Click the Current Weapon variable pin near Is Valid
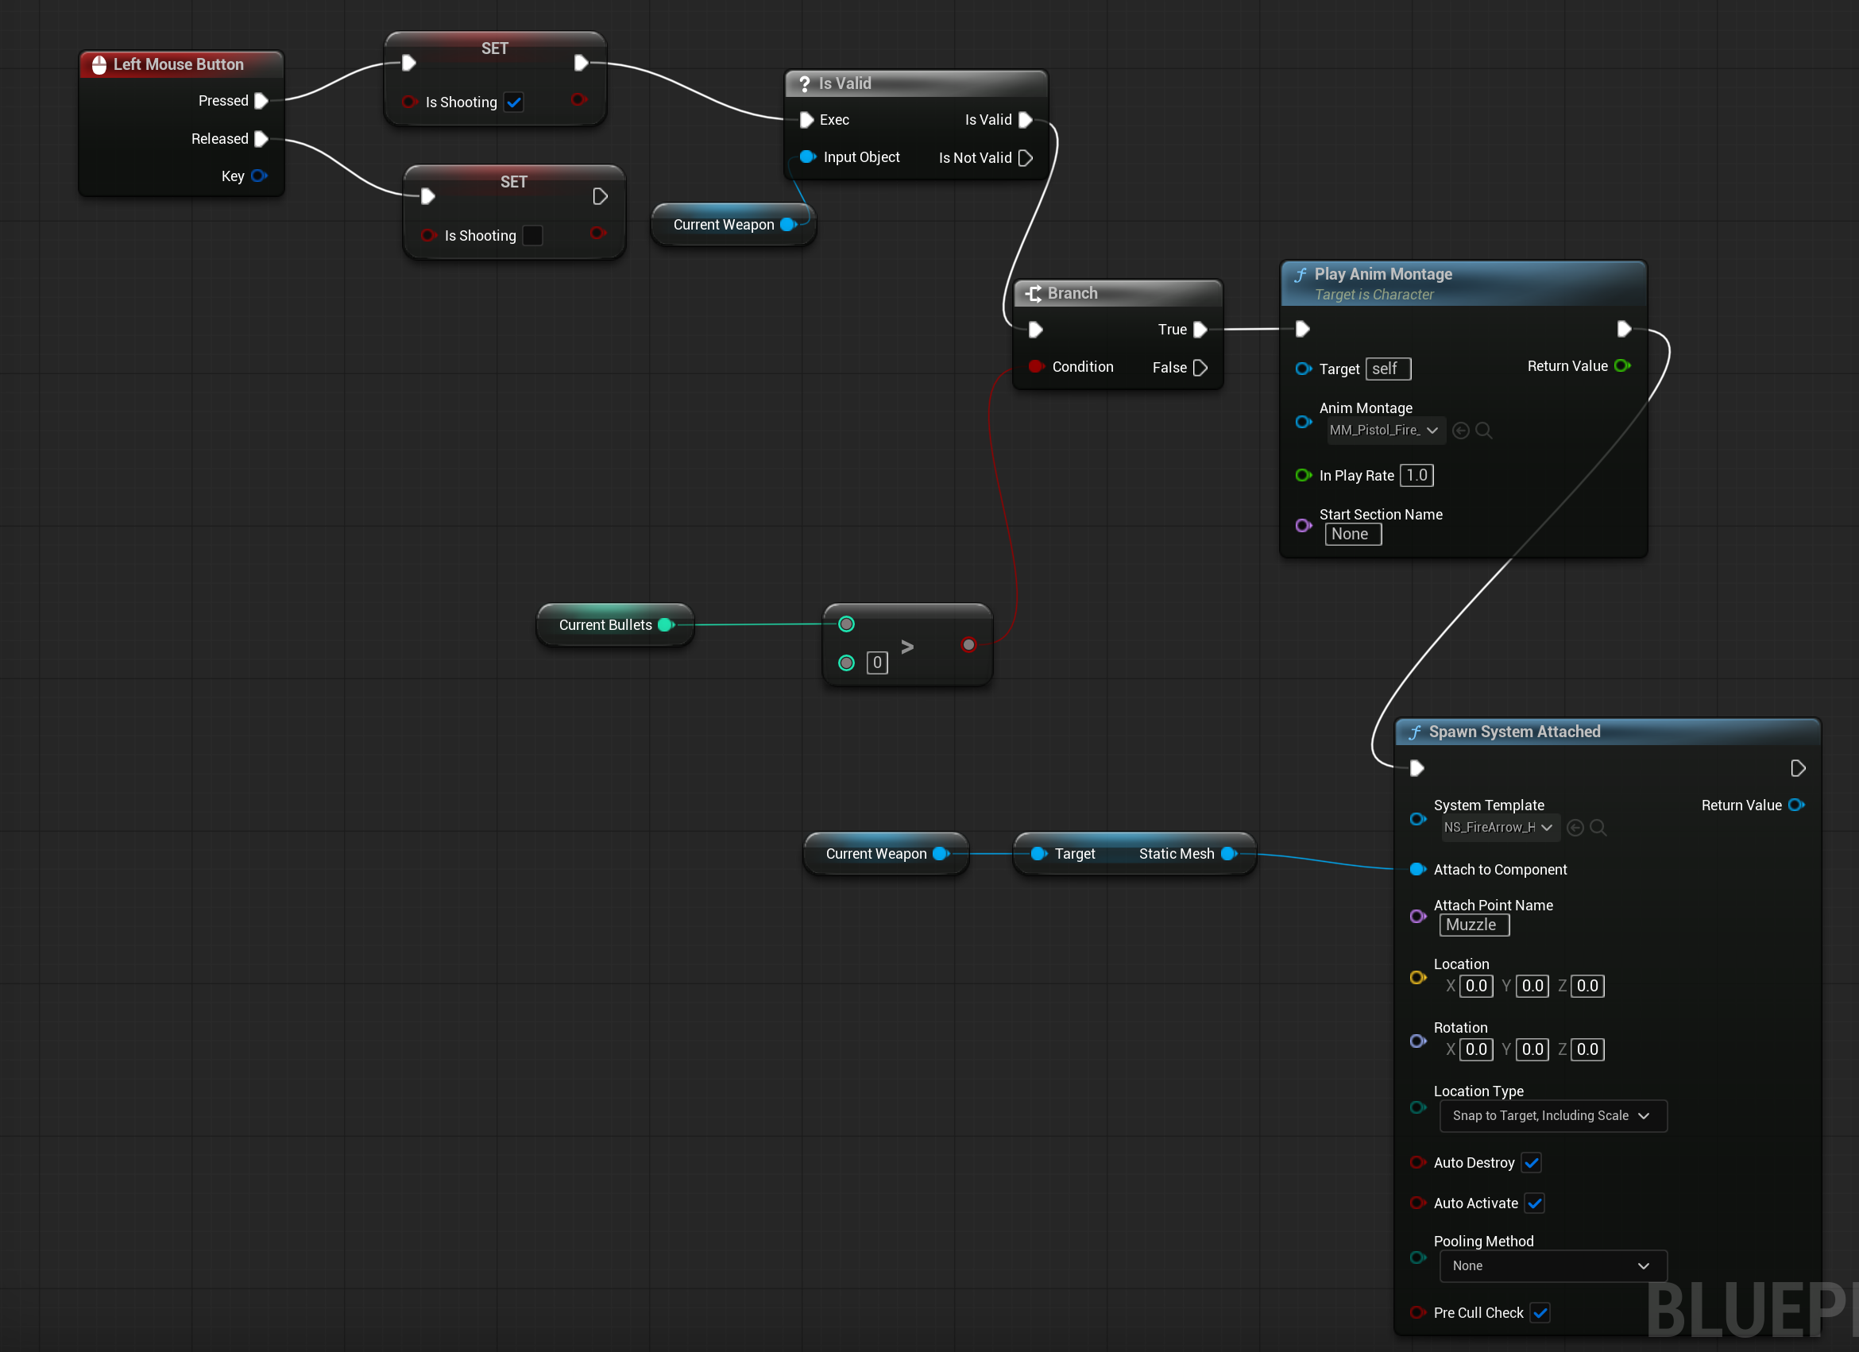 point(789,225)
